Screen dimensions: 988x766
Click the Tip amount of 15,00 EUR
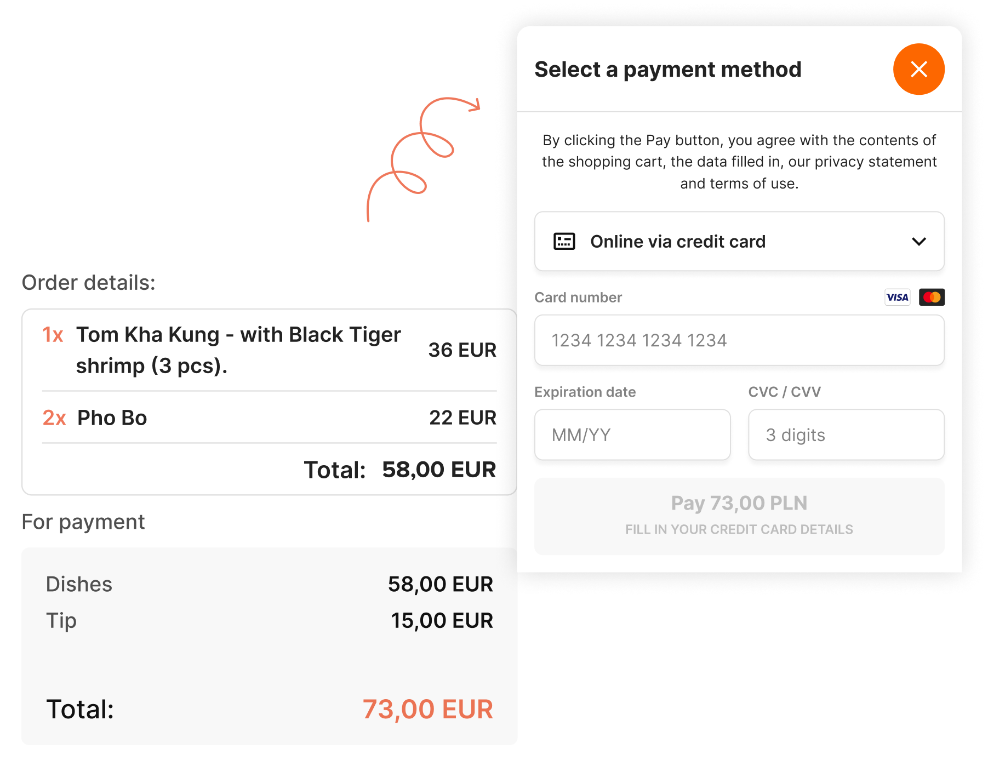point(442,621)
